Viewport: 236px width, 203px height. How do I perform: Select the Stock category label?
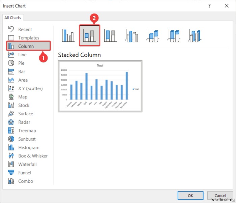pyautogui.click(x=24, y=105)
